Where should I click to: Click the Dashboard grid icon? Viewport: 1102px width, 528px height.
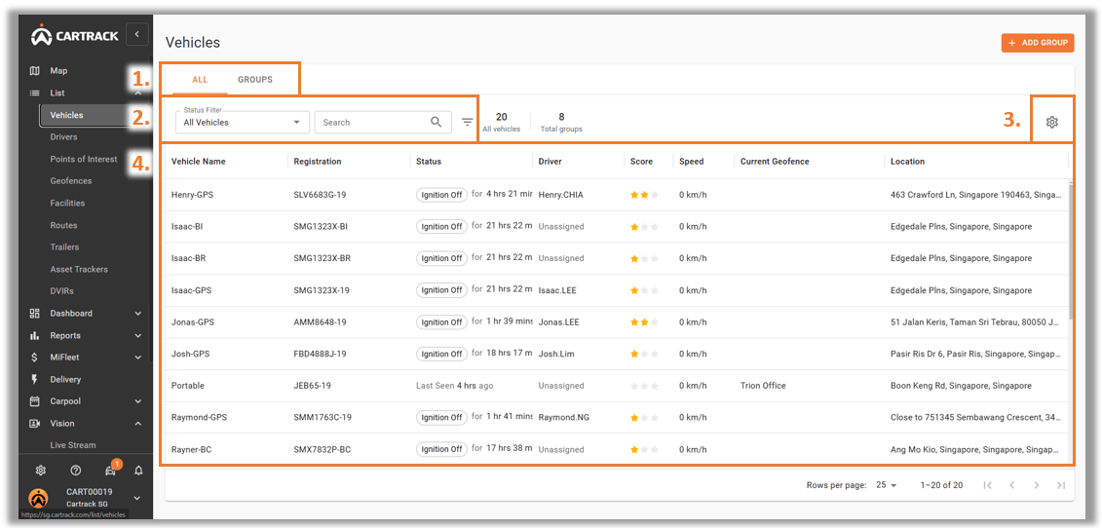tap(34, 314)
